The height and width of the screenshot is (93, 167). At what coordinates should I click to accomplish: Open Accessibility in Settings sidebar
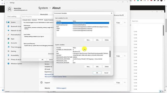[14, 55]
